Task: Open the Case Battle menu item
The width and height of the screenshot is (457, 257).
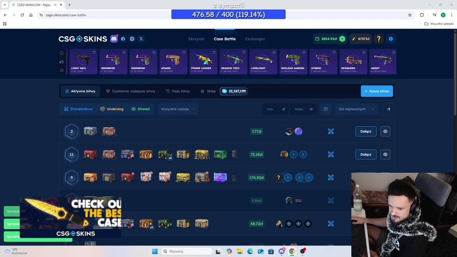Action: click(225, 39)
